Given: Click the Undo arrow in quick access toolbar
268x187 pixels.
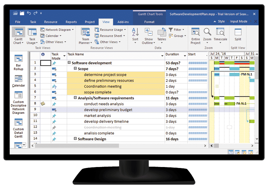Looking at the screenshot, I should point(29,13).
